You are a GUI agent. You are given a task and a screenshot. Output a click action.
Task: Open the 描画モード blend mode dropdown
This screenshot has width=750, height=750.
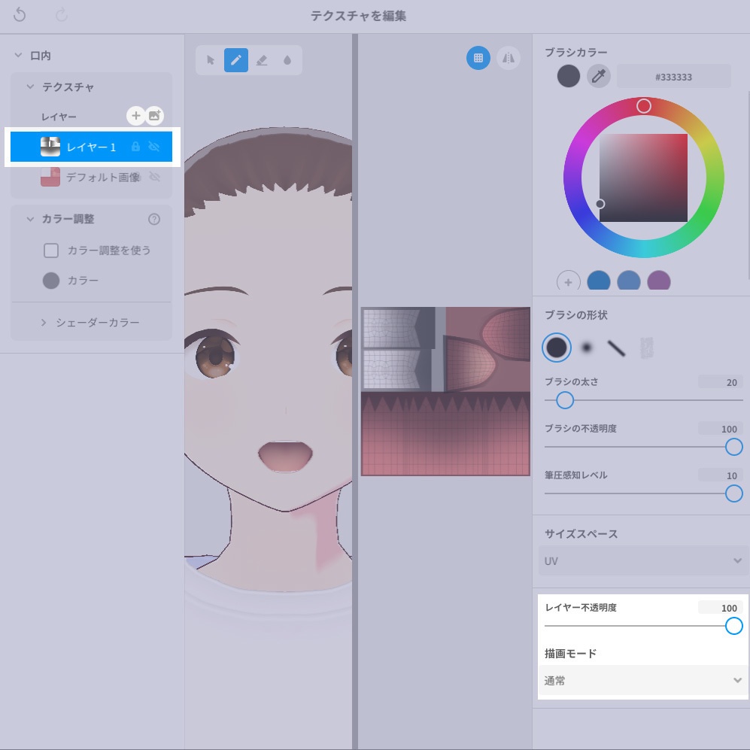click(x=642, y=680)
